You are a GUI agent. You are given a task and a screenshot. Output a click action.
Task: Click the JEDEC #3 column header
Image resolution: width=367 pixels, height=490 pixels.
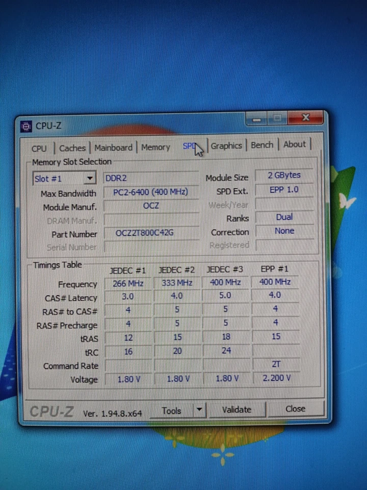point(225,269)
